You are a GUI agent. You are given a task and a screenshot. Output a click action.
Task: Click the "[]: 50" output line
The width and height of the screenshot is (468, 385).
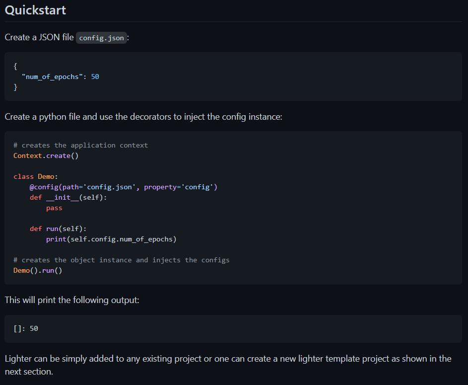click(x=26, y=328)
